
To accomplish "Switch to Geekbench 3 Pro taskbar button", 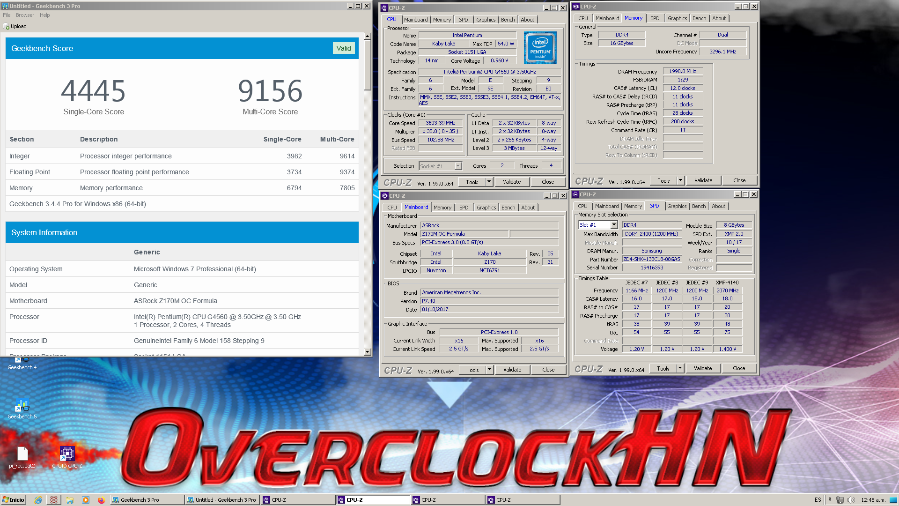I will (x=147, y=500).
